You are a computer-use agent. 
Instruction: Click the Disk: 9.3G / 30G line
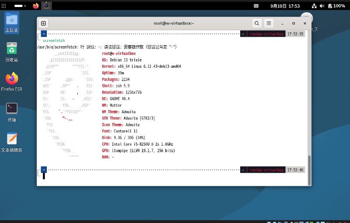(123, 138)
